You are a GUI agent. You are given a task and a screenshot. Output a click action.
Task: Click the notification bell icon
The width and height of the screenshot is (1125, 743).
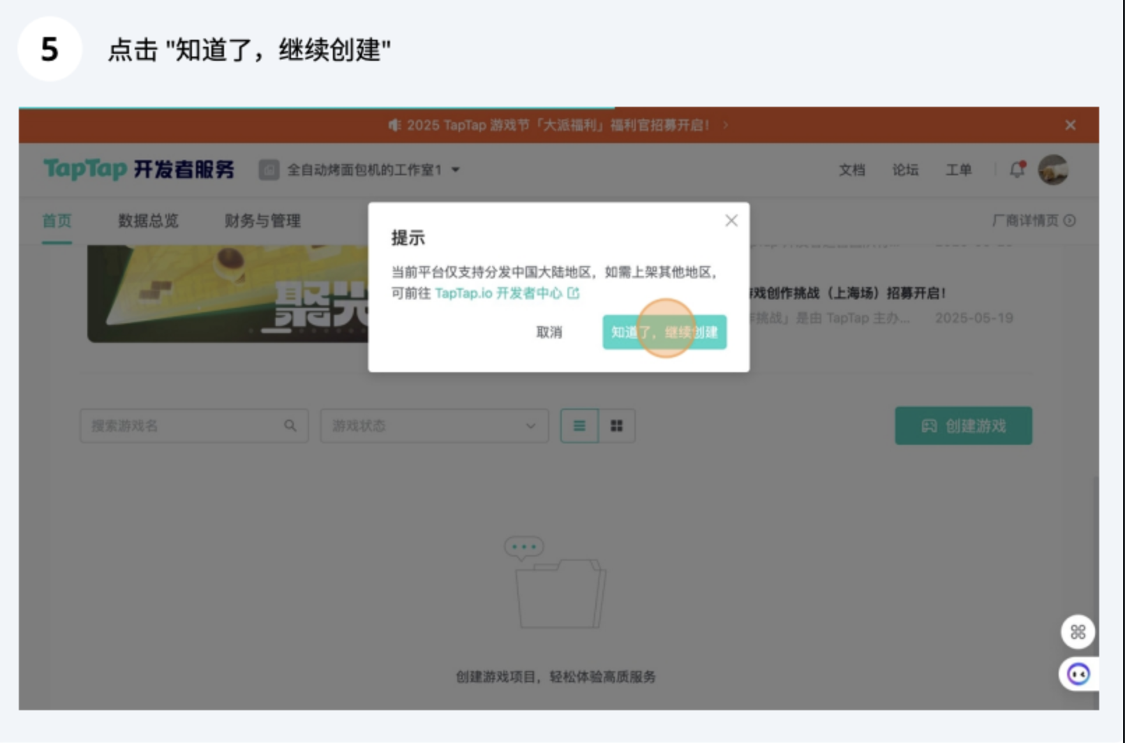pos(1018,169)
